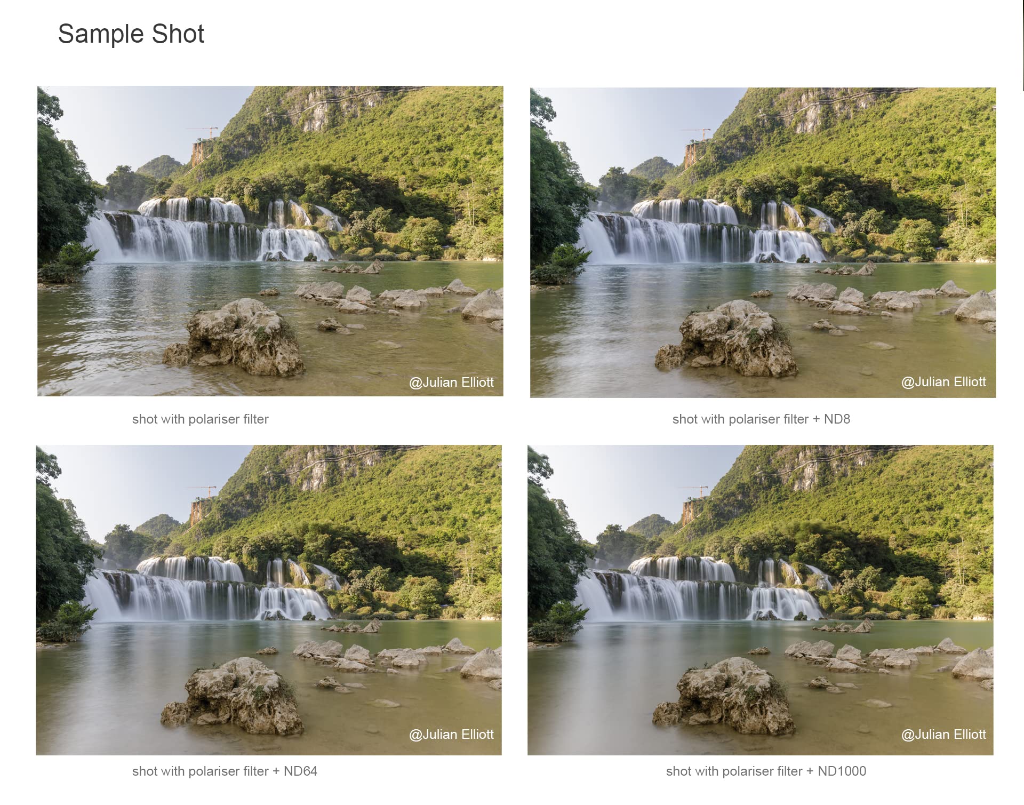Image resolution: width=1024 pixels, height=805 pixels.
Task: Open the polariser filter only sample photo
Action: tap(270, 241)
